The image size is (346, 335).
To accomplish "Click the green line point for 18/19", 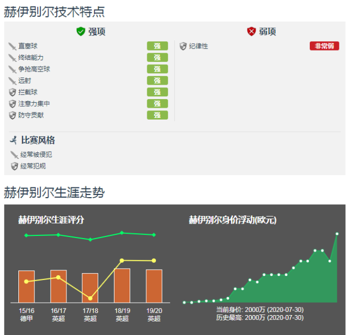I will [x=122, y=233].
